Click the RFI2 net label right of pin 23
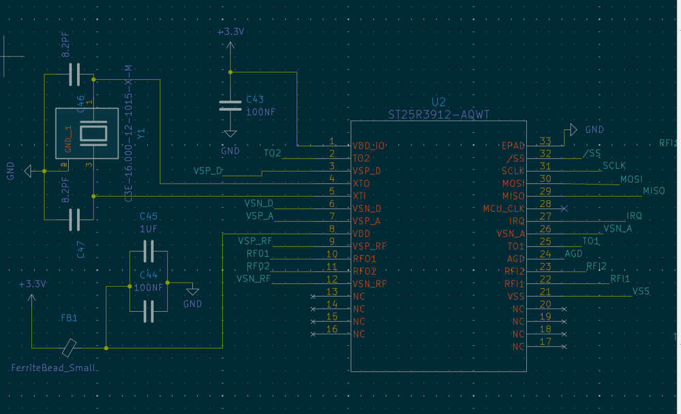 596,266
